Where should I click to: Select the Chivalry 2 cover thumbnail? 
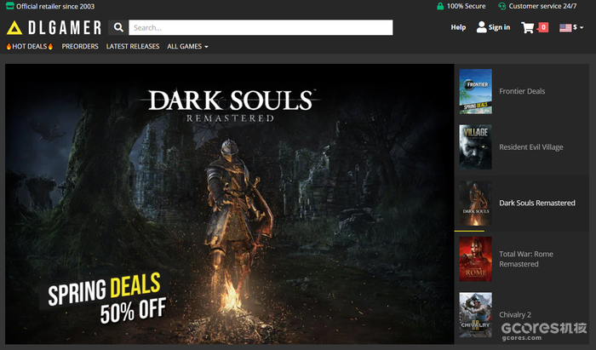click(x=475, y=314)
